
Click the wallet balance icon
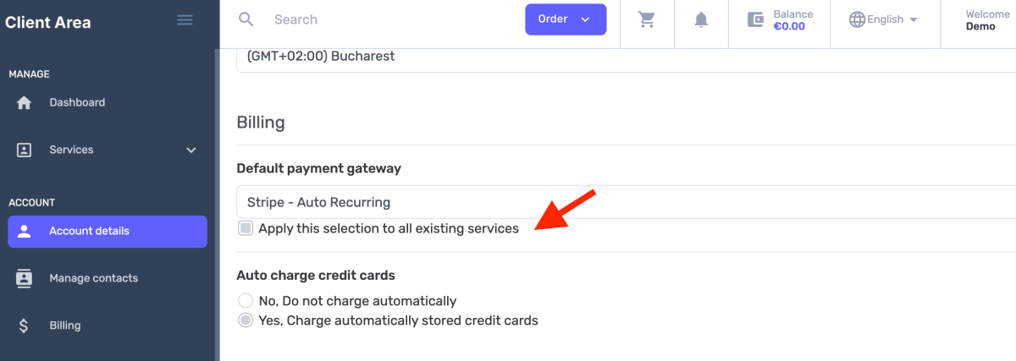[x=756, y=19]
